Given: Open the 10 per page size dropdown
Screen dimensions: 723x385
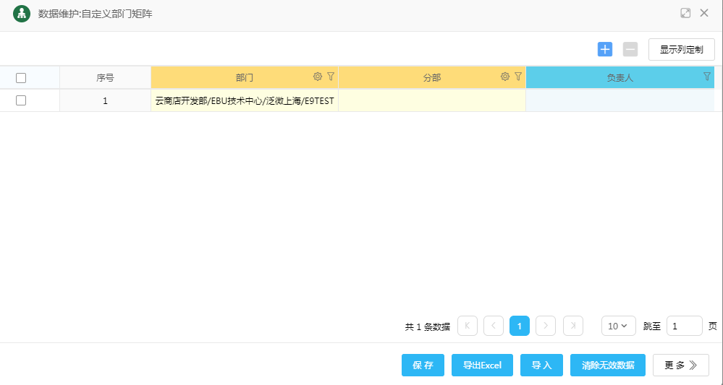Looking at the screenshot, I should [618, 326].
